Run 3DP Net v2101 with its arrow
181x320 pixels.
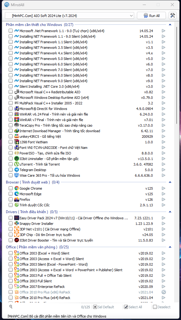click(163, 229)
